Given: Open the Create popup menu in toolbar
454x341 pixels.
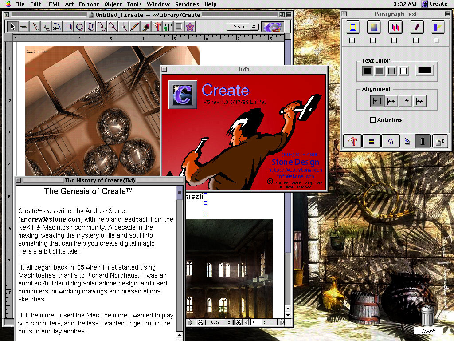Looking at the screenshot, I should pos(243,27).
